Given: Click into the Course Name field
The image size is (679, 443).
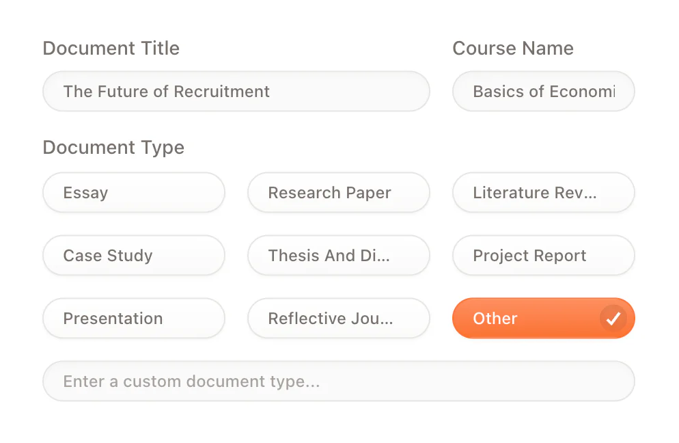Looking at the screenshot, I should coord(543,92).
